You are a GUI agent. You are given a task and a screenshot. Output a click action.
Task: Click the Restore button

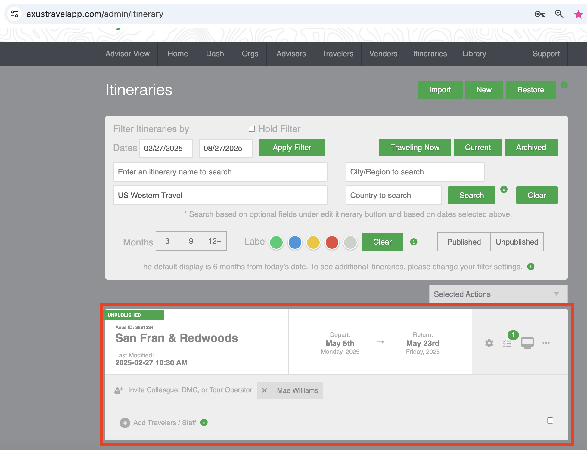(x=530, y=90)
